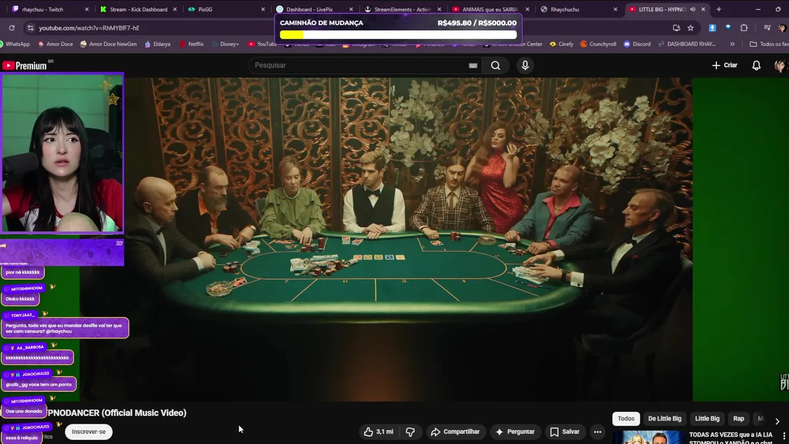Click the bookmark star icon in address bar
The height and width of the screenshot is (444, 789).
(x=690, y=28)
